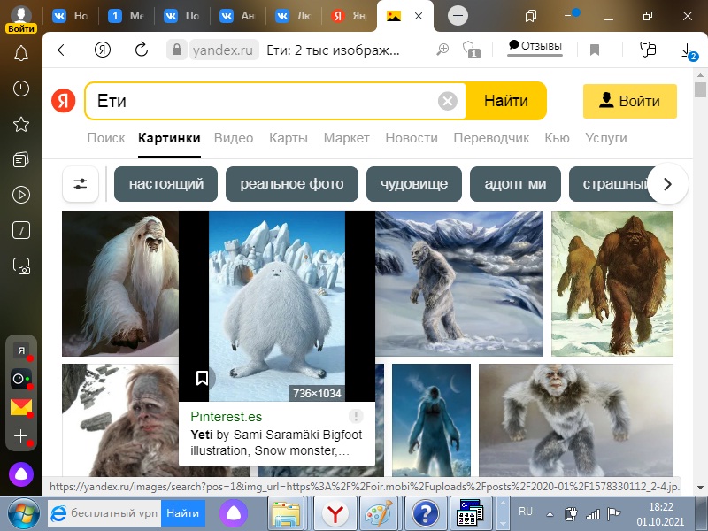
Task: Open the two brown bigfoots image
Action: click(x=612, y=283)
